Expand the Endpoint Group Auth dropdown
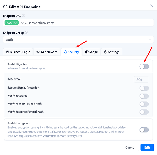157x155 pixels. pyautogui.click(x=78, y=40)
